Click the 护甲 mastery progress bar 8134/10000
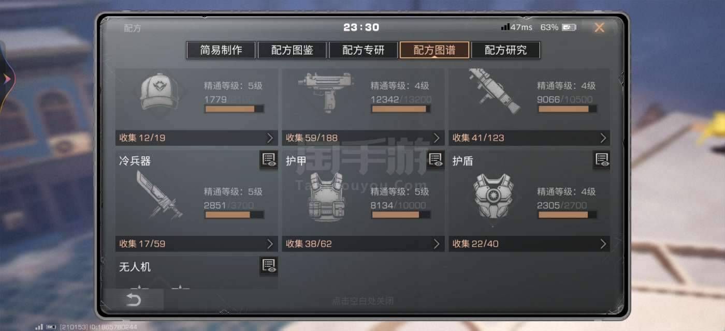Viewport: 725px width, 331px height. point(400,214)
